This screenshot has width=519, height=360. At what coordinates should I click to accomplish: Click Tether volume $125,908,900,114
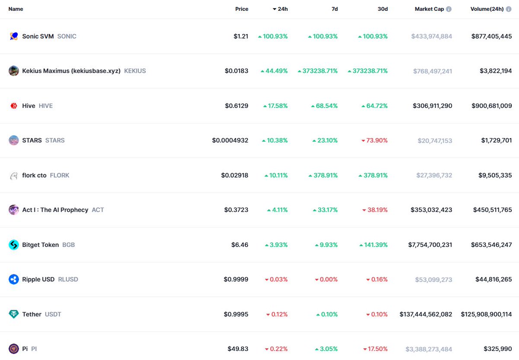click(487, 314)
